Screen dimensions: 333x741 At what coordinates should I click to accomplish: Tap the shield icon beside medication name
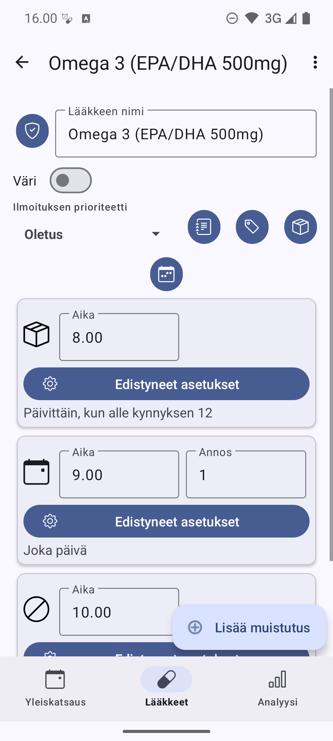click(x=32, y=131)
